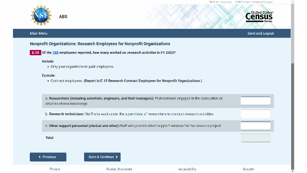Click the United States Census Bureau logo
Viewport: 307px width, 173px height.
259,16
